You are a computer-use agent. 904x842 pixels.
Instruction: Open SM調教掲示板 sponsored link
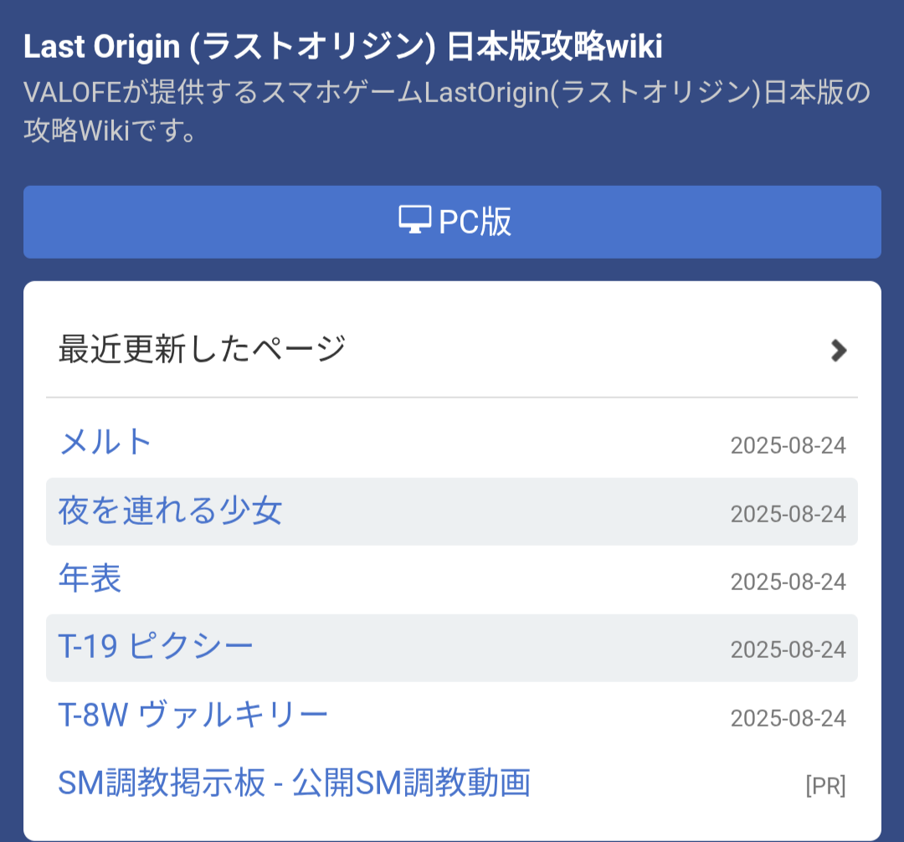[x=294, y=783]
